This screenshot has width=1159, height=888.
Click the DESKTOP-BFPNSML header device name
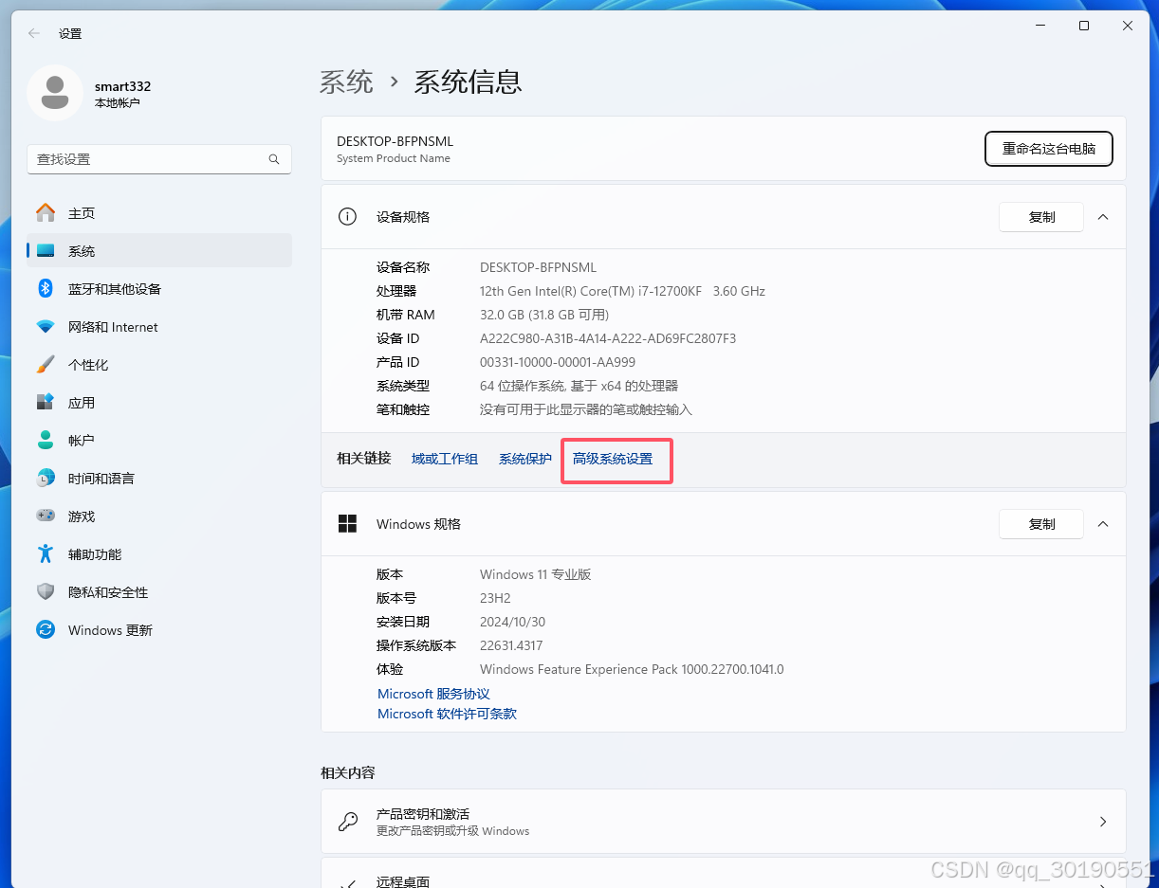(395, 141)
